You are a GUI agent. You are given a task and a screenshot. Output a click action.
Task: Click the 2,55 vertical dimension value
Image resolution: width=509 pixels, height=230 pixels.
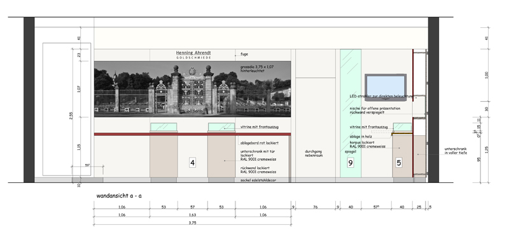click(71, 116)
